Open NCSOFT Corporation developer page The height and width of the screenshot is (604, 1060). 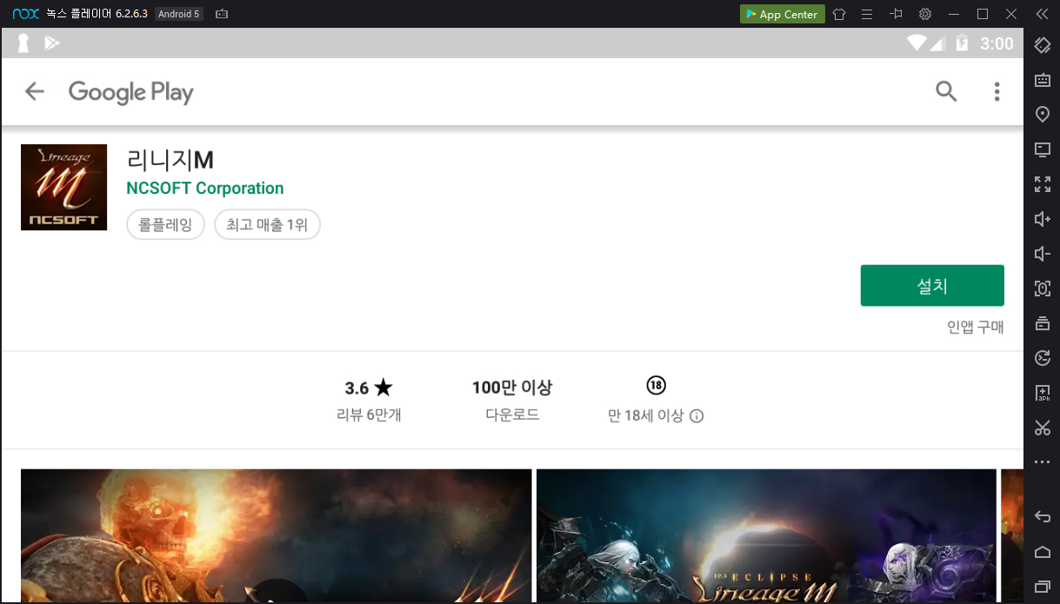(205, 189)
